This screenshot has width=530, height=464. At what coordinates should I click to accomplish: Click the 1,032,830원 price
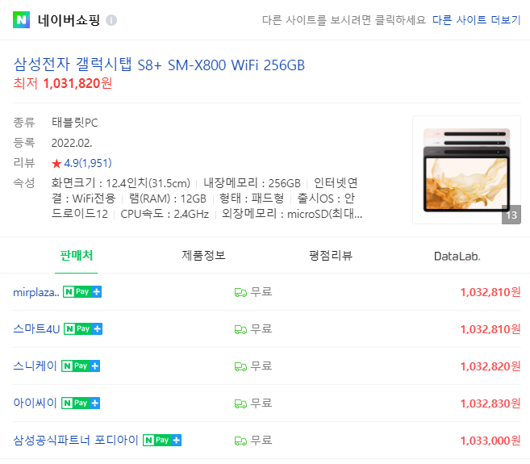(x=490, y=403)
